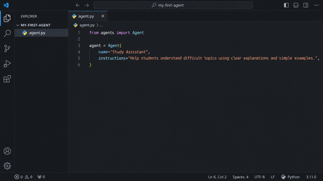This screenshot has width=323, height=181.
Task: Click the my-first-agent command center search box
Action: click(173, 5)
